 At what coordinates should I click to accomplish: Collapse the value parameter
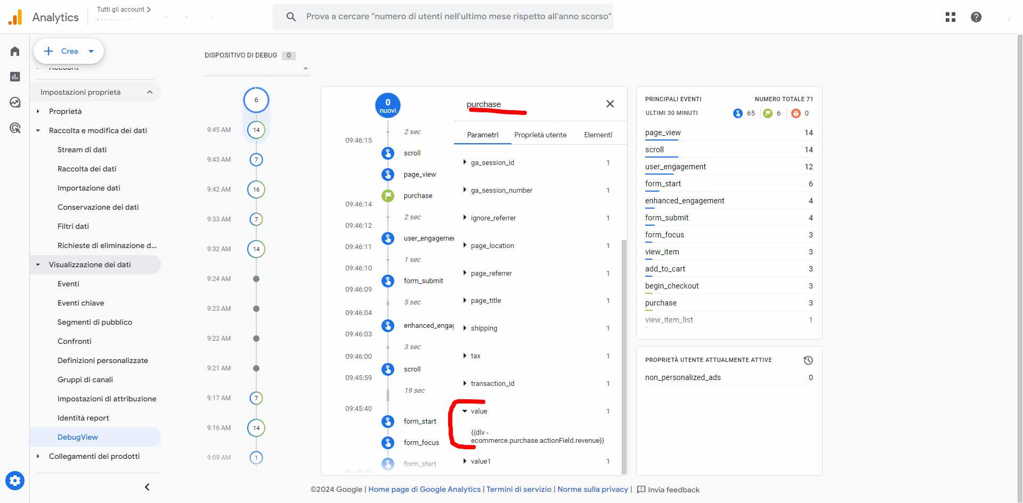pos(465,411)
